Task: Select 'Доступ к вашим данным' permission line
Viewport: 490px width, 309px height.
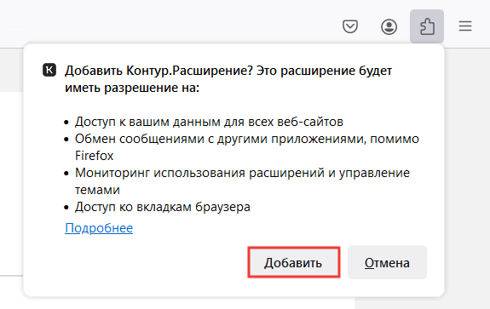Action: (x=209, y=122)
